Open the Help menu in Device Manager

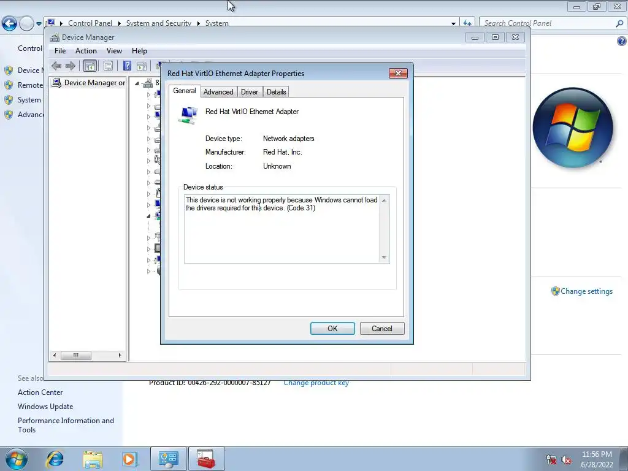click(139, 51)
